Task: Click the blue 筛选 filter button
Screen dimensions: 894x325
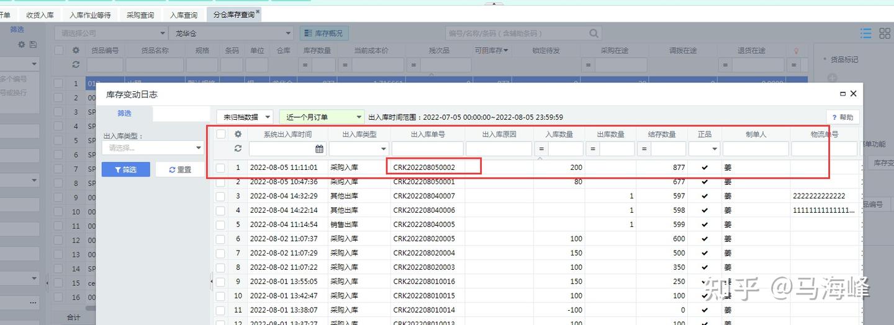Action: pos(125,169)
